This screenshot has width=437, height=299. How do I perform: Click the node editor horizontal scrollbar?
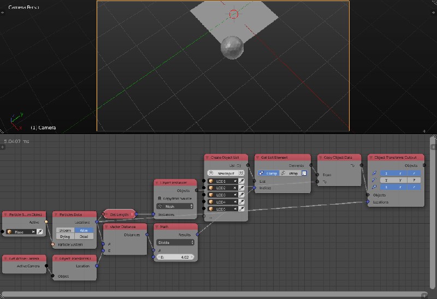click(214, 295)
